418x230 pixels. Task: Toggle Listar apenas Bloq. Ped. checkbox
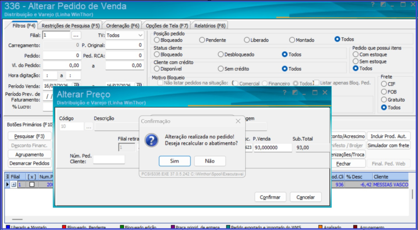[316, 83]
